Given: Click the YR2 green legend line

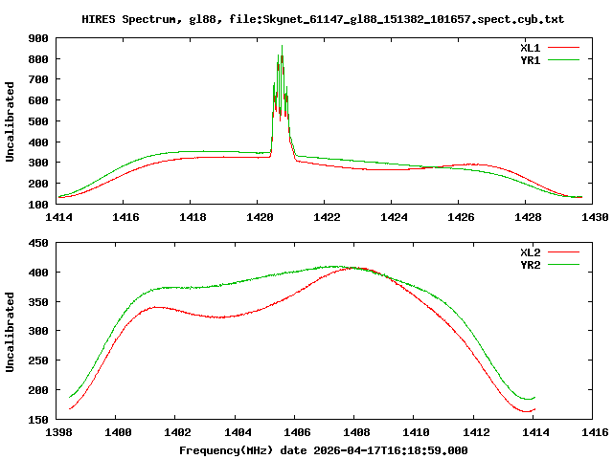Looking at the screenshot, I should point(563,265).
